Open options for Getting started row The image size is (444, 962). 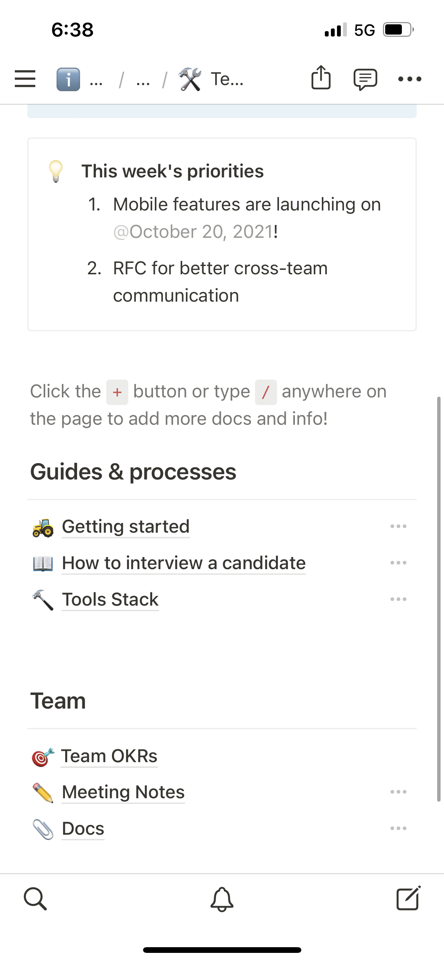[x=398, y=526]
